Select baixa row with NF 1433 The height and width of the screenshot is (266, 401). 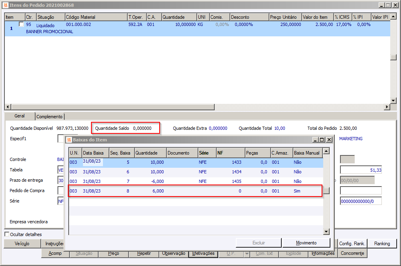[x=196, y=162]
